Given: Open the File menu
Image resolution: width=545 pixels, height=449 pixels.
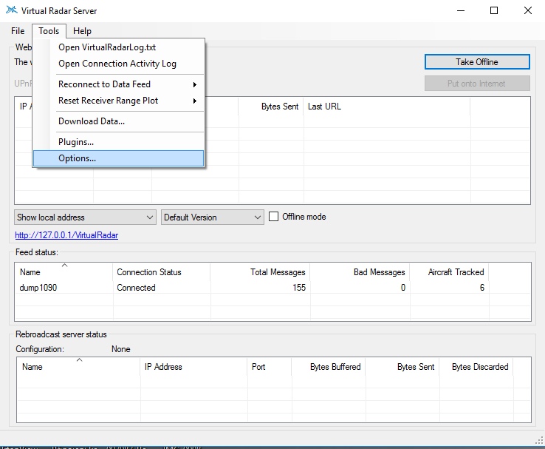Looking at the screenshot, I should 18,31.
